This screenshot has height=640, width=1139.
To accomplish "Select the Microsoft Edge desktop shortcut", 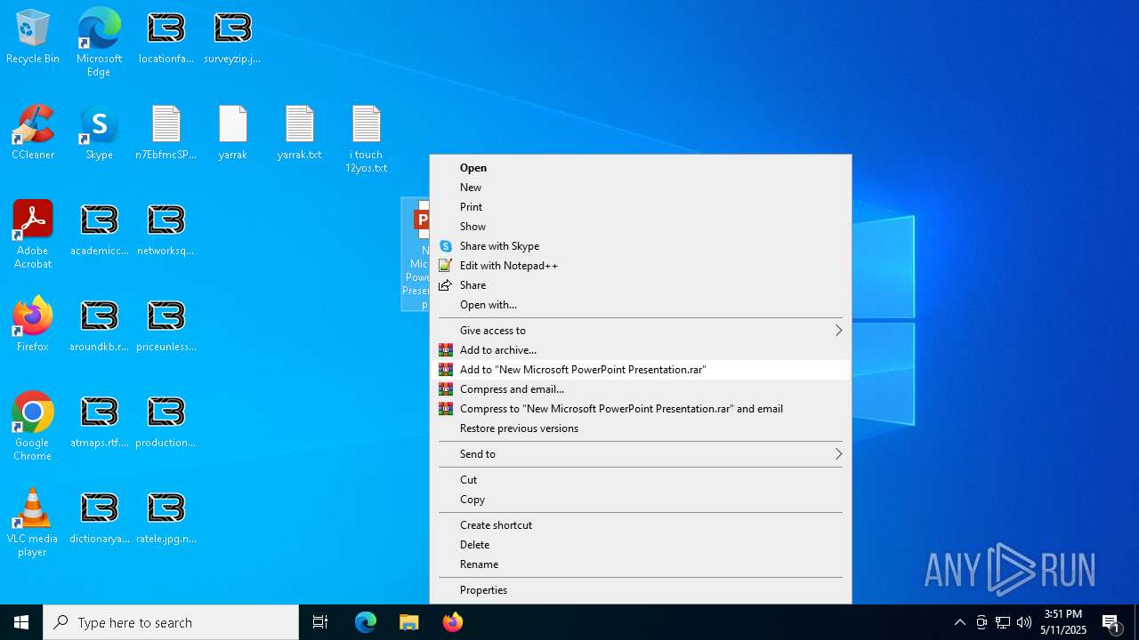I will point(99,43).
